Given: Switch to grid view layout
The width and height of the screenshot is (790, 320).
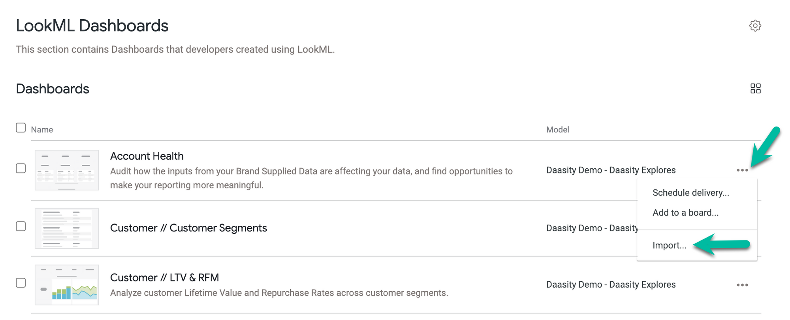Looking at the screenshot, I should tap(755, 89).
